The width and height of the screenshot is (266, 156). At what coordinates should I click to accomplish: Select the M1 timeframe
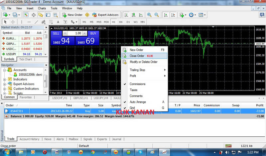pyautogui.click(x=84, y=22)
